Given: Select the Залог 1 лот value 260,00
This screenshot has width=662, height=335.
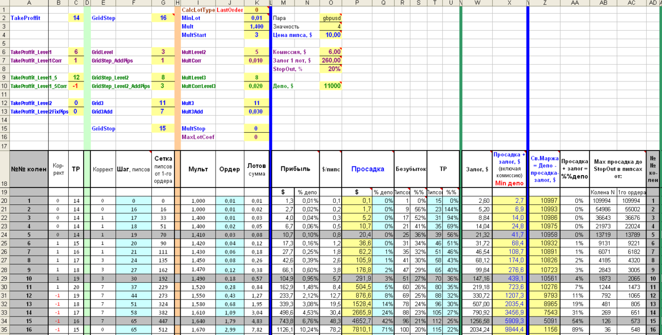Looking at the screenshot, I should coord(331,60).
